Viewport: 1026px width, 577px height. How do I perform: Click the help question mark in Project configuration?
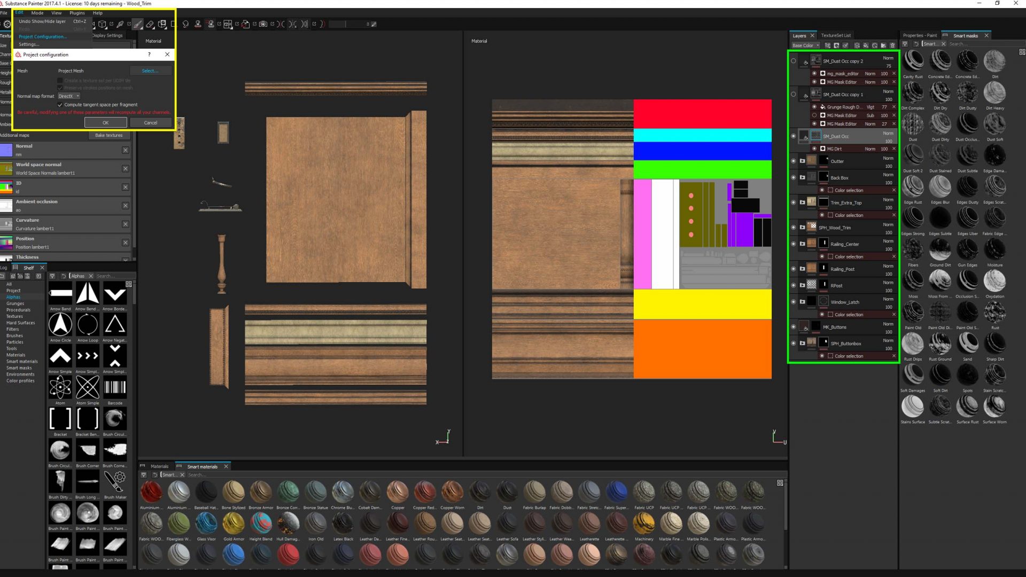coord(149,54)
